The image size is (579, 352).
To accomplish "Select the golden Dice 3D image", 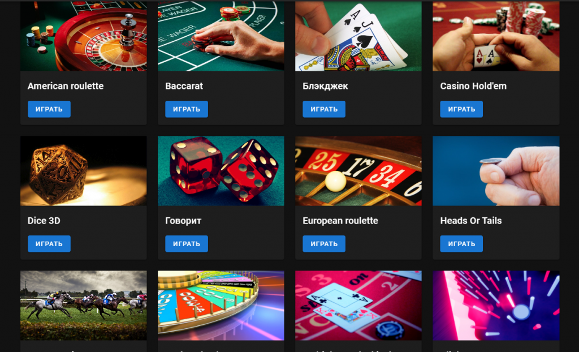I will (84, 171).
